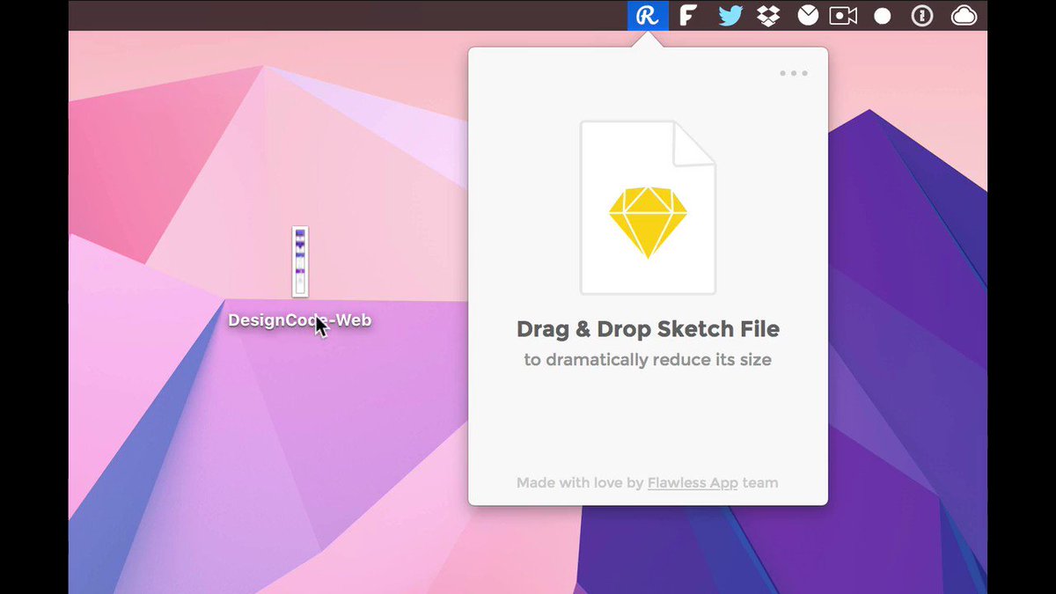The image size is (1056, 594).
Task: Open the Dropbox menu bar icon
Action: pos(769,16)
